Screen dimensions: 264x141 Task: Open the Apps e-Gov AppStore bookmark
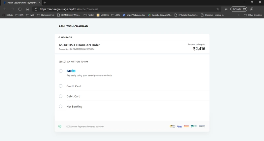[160, 15]
